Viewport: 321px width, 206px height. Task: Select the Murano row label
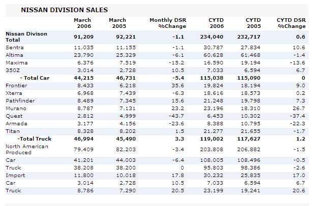(x=15, y=108)
